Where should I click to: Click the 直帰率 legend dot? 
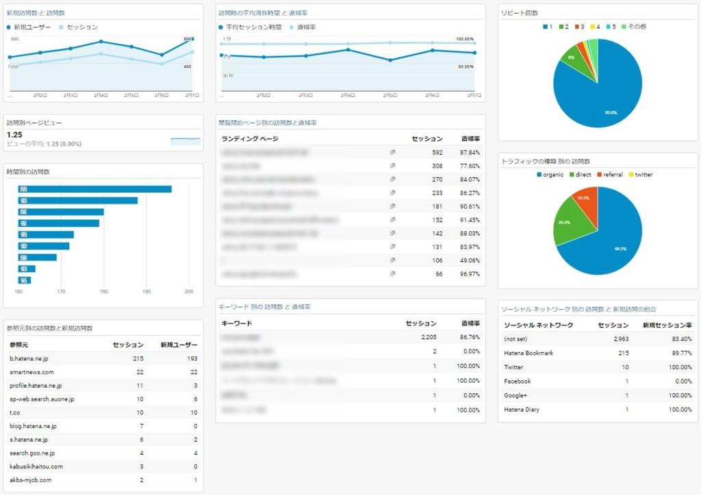pos(292,27)
